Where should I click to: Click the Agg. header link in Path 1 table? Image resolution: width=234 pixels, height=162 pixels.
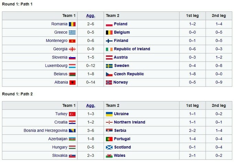(91, 16)
